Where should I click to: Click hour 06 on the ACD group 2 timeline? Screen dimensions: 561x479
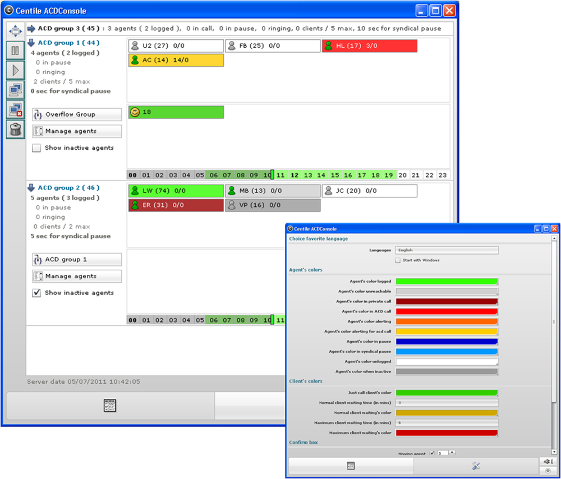click(214, 320)
